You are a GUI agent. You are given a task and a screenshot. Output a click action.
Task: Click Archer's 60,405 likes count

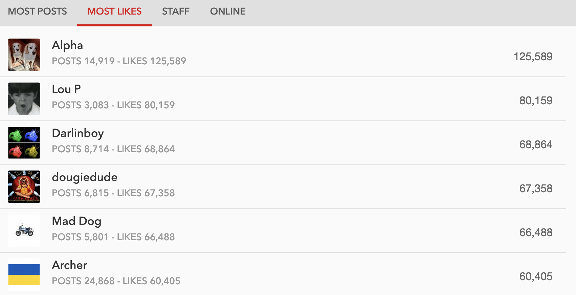[536, 276]
